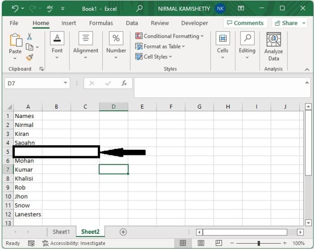
Task: Select the Sheet2 tab
Action: pyautogui.click(x=90, y=232)
